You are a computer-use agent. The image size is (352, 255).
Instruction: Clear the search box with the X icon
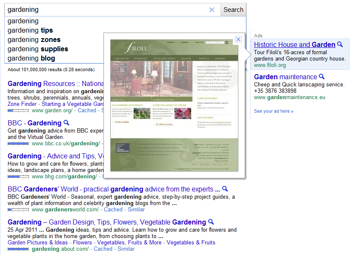212,10
